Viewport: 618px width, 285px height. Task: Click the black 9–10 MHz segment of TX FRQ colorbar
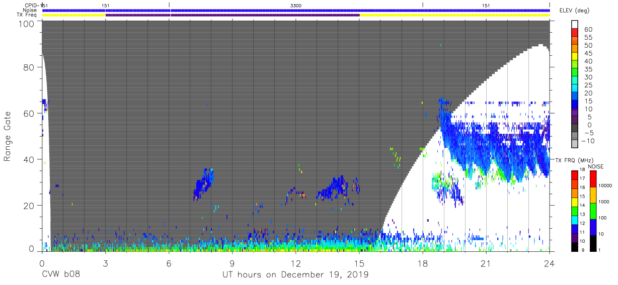click(575, 247)
